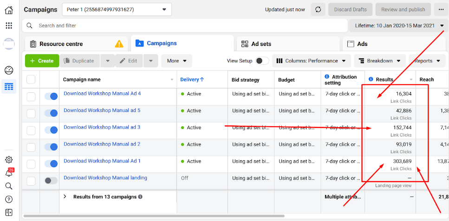Image resolution: width=449 pixels, height=221 pixels.
Task: Click the green Create button
Action: [x=42, y=61]
